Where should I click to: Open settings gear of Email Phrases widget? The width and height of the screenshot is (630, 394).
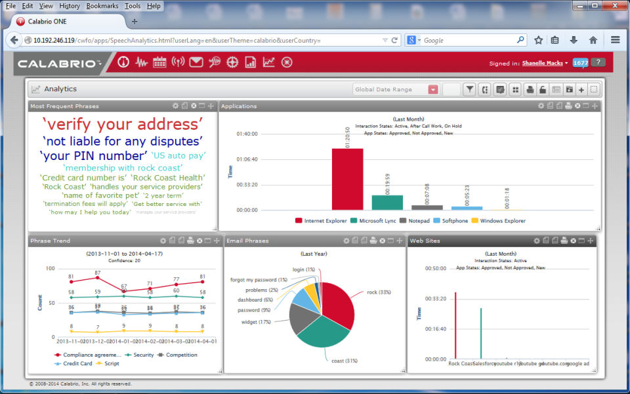[346, 241]
